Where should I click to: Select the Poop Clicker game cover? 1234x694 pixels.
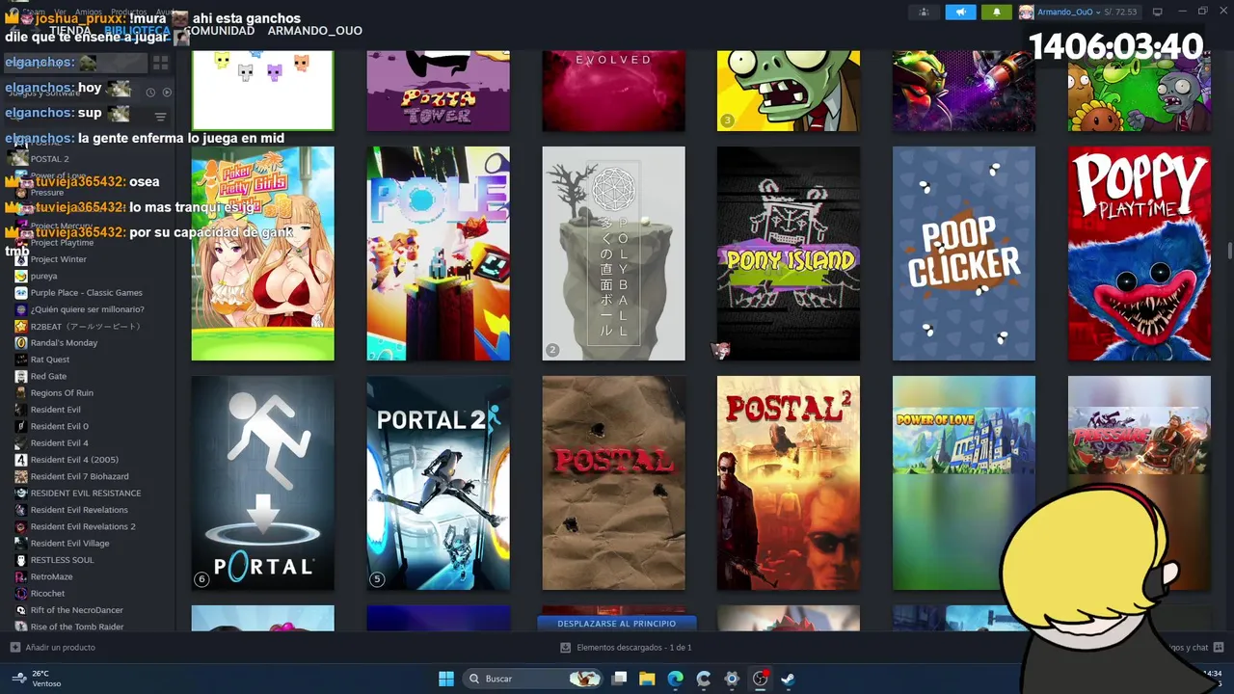964,254
